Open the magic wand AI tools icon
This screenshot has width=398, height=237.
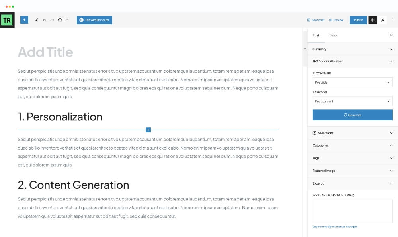point(382,20)
